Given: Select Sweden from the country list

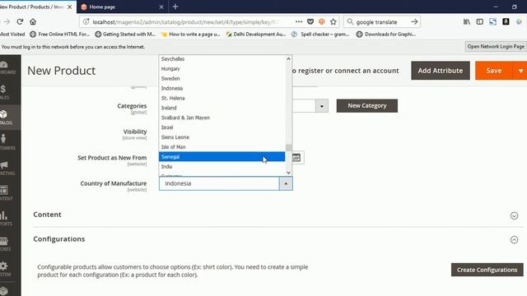Looking at the screenshot, I should [222, 78].
